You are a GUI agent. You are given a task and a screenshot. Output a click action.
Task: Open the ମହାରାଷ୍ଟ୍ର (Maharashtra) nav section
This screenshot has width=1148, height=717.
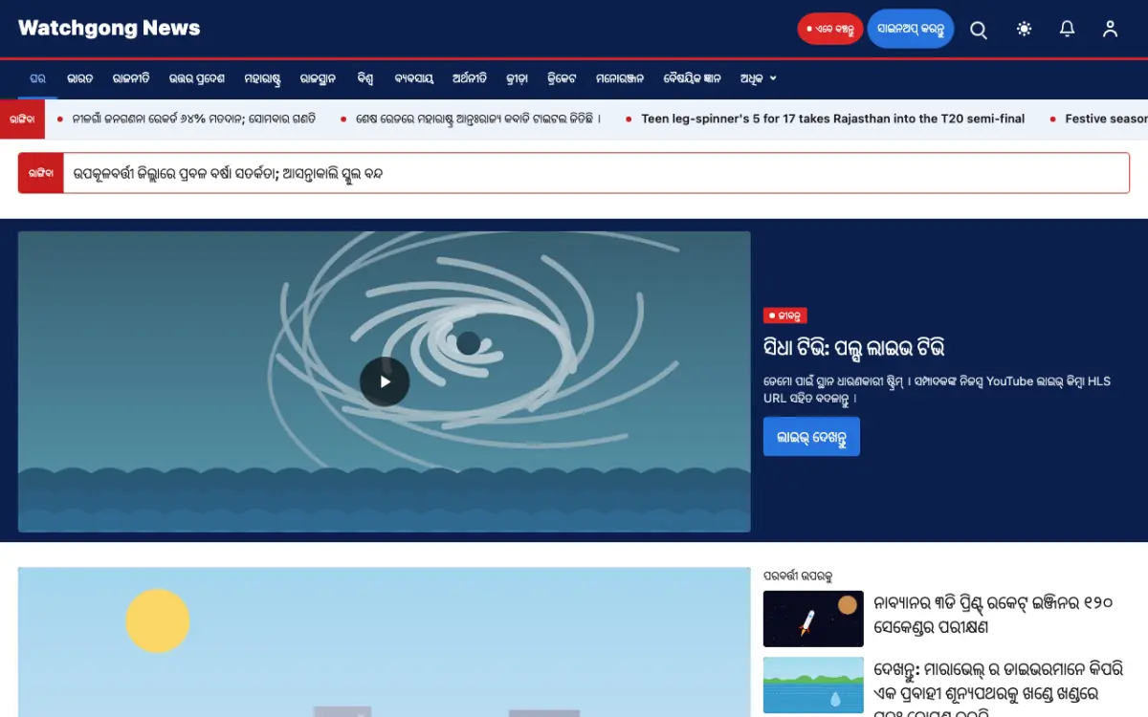263,78
